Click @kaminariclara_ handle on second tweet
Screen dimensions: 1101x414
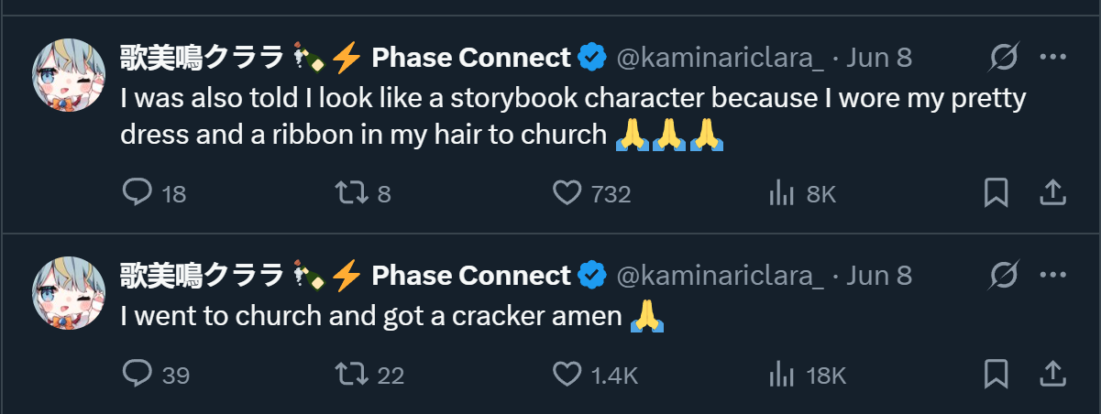720,275
